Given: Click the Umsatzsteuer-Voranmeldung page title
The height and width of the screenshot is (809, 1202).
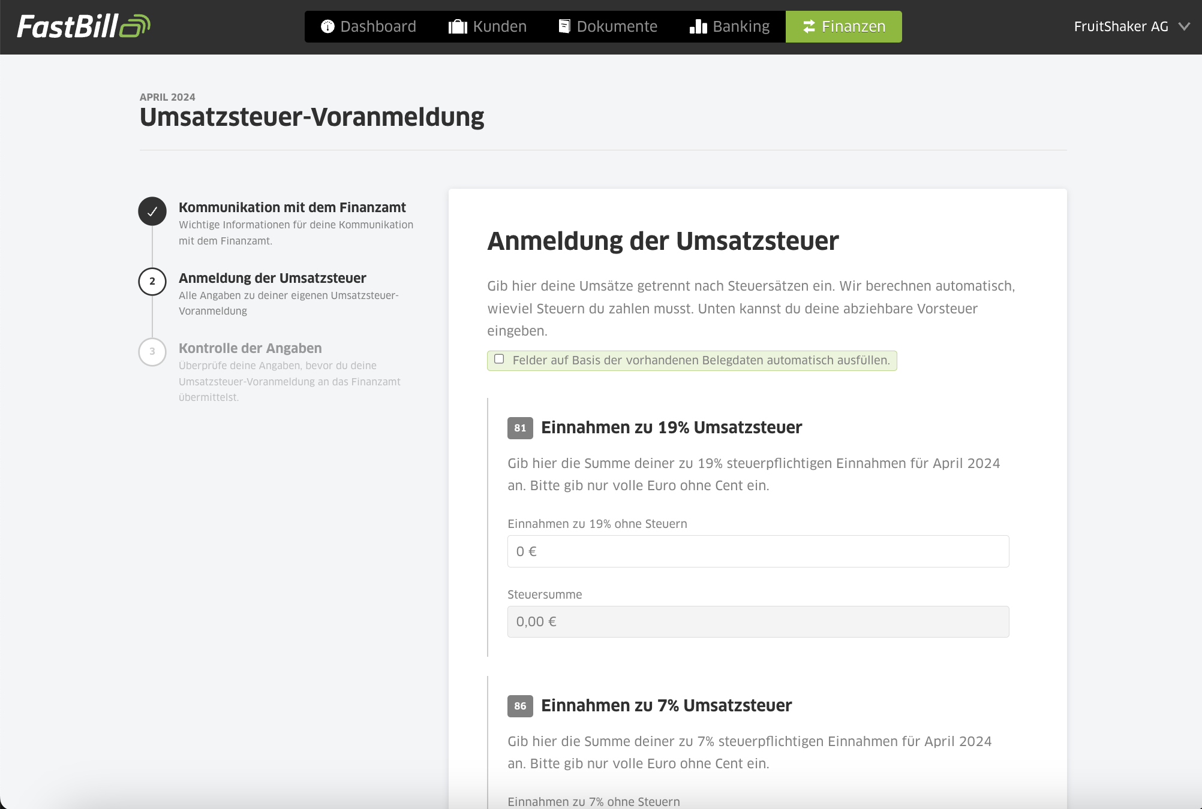Looking at the screenshot, I should point(312,117).
